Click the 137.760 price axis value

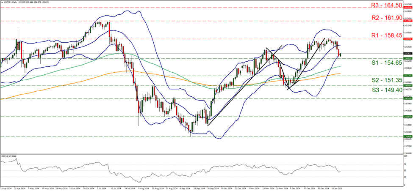(x=407, y=146)
